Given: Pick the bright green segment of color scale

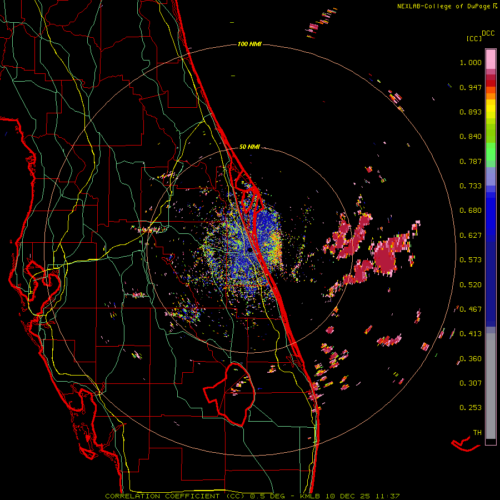Looking at the screenshot, I should pos(491,152).
